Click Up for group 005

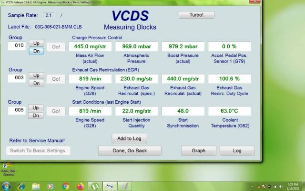36,107
